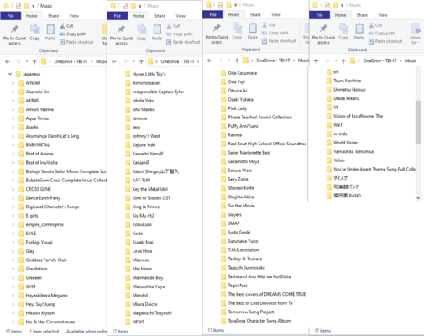This screenshot has width=424, height=336.
Task: Open the recent locations dropdown in the window listing Kanjani8
Action: click(133, 61)
